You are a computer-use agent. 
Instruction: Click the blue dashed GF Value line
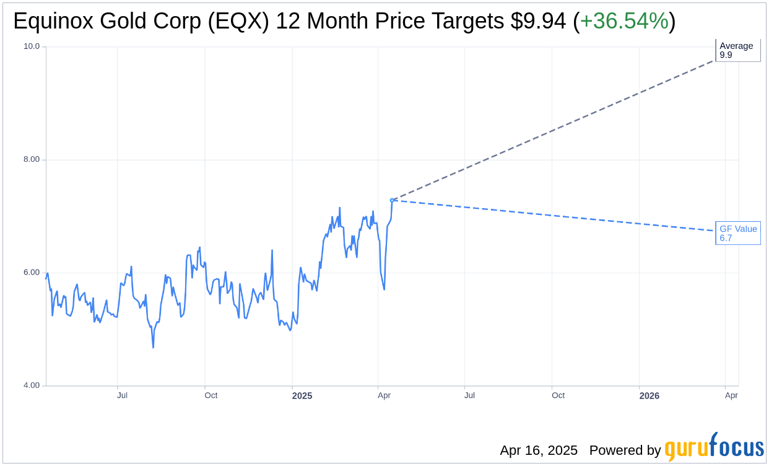point(557,216)
